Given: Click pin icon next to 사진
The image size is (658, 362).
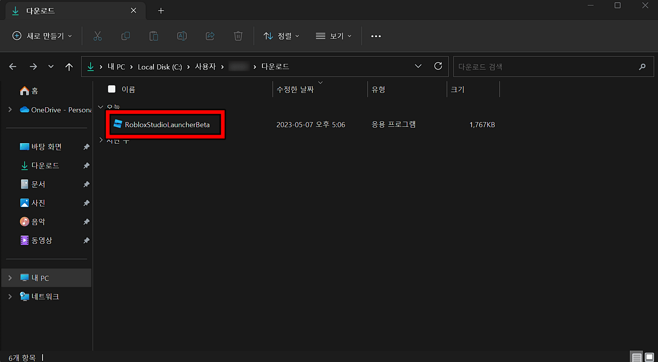Looking at the screenshot, I should [86, 203].
